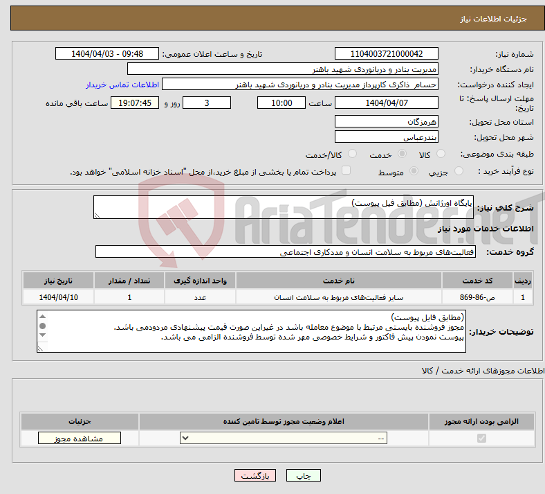This screenshot has width=545, height=494.
Task: Click the الزامی بودن ارائه مجوز header
Action: click(x=481, y=421)
